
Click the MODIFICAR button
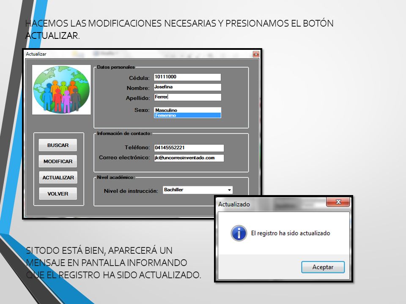58,161
